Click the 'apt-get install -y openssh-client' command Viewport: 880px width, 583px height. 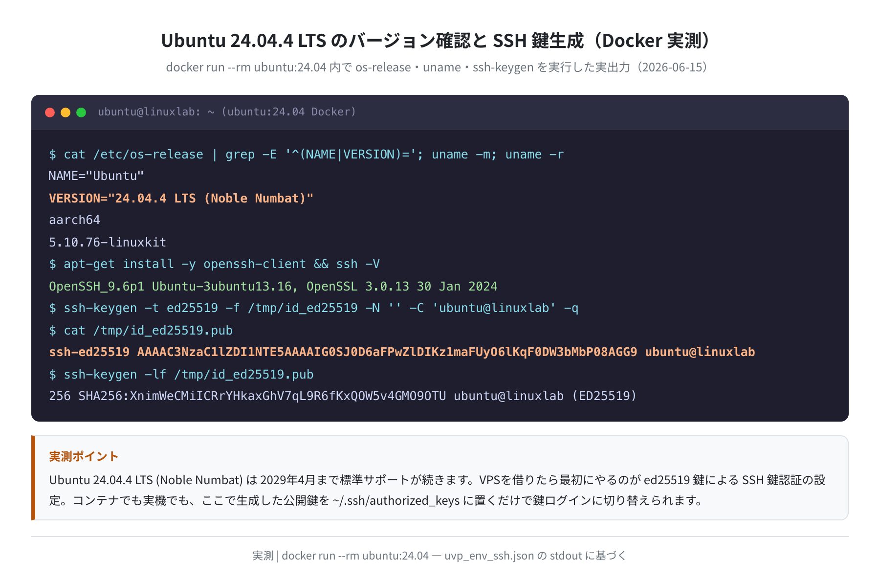[x=214, y=264]
